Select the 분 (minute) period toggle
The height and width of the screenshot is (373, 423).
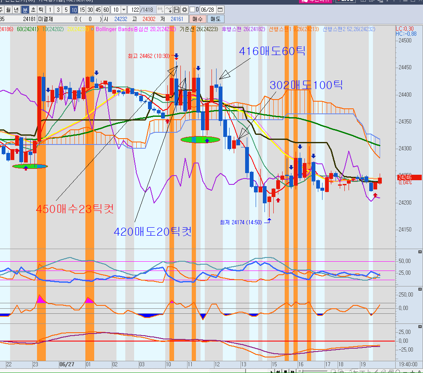[25, 10]
